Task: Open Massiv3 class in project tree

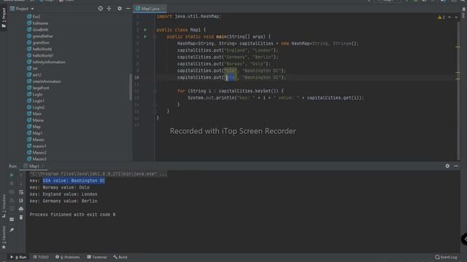Action: 36,159
